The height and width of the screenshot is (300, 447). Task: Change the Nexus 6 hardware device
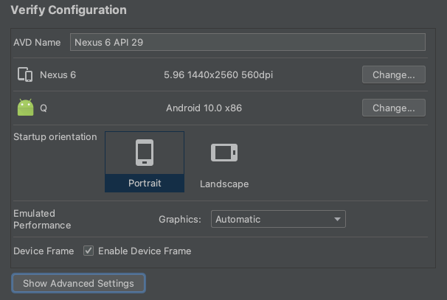pos(394,74)
